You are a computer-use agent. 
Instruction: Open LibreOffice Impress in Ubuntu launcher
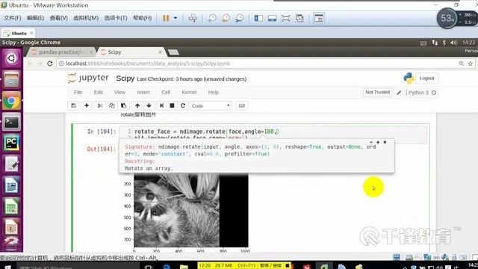pyautogui.click(x=12, y=227)
